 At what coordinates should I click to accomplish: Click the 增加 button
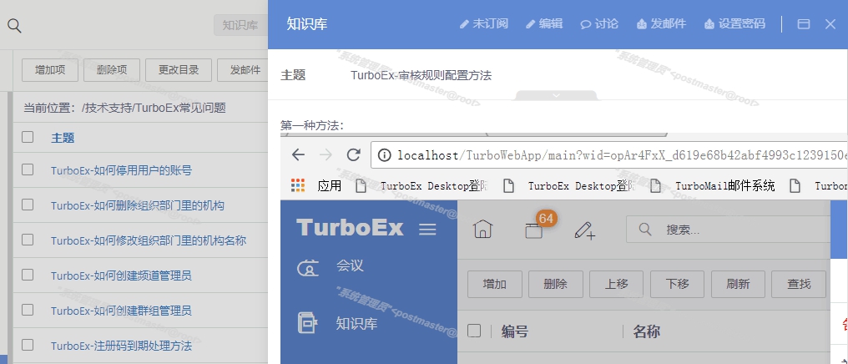tap(494, 284)
